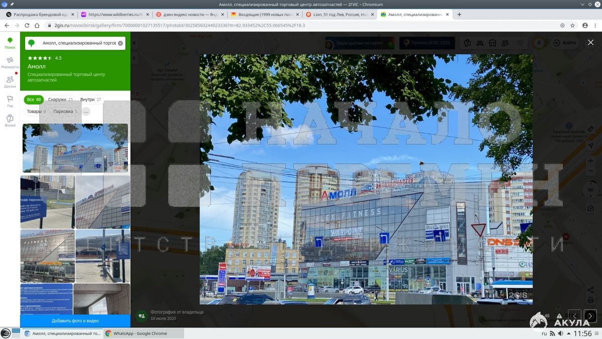Open the Chromium profile icon
This screenshot has height=339, width=602.
[584, 25]
